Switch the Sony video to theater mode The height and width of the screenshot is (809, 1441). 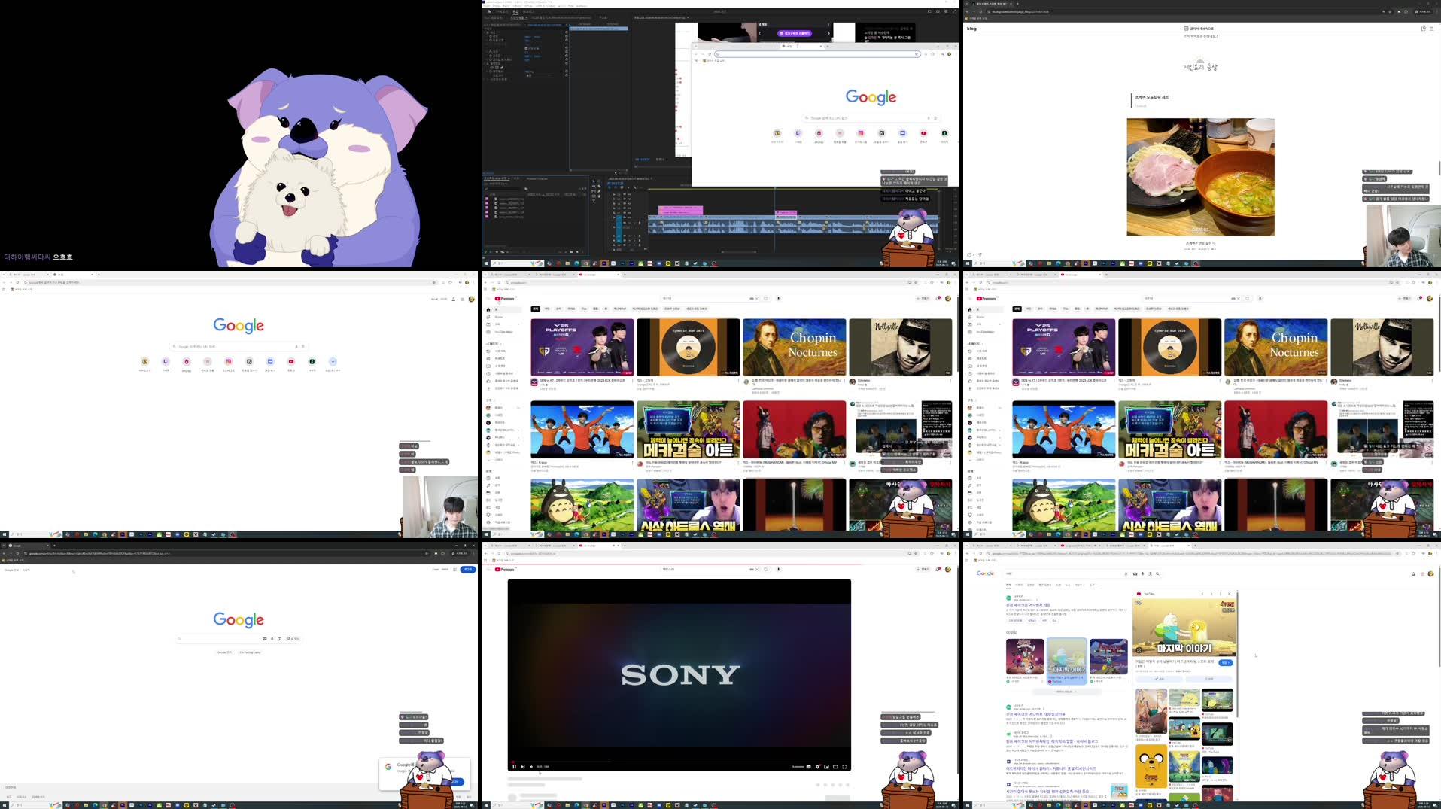pyautogui.click(x=835, y=767)
